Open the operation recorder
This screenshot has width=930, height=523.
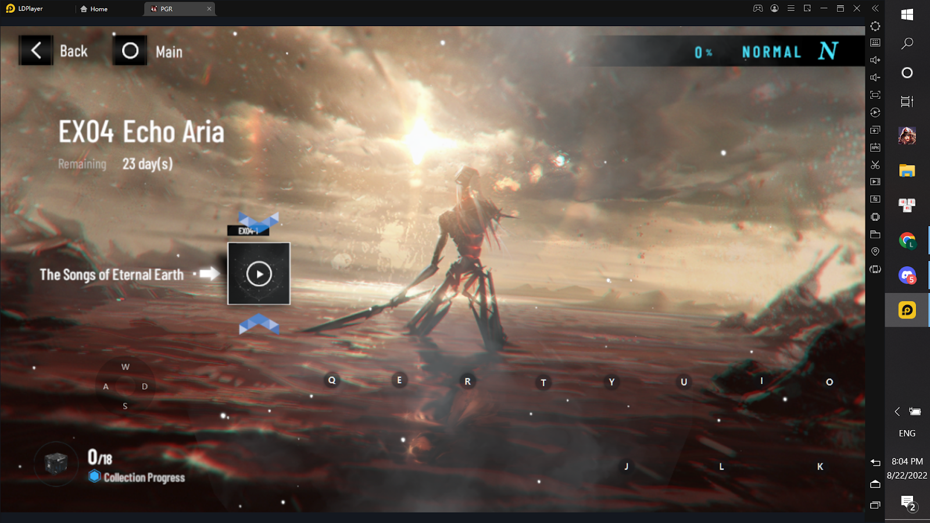pyautogui.click(x=875, y=112)
